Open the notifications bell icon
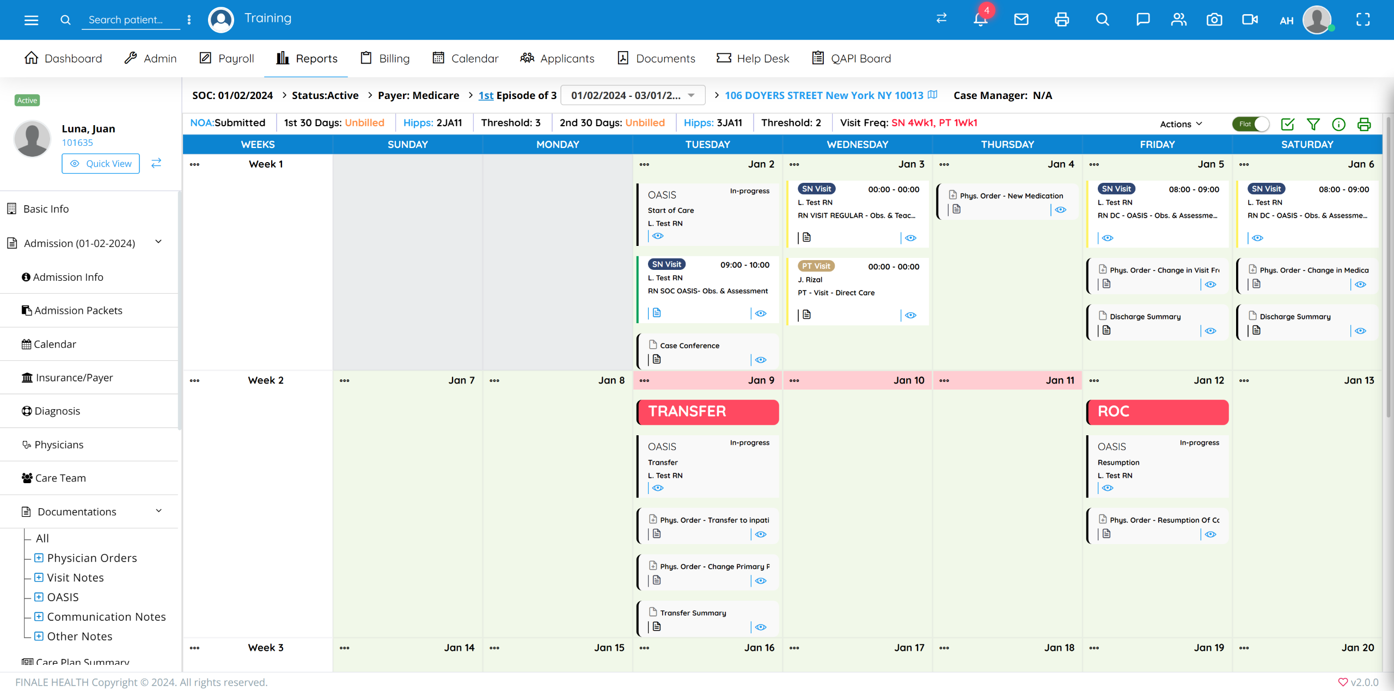The image size is (1394, 691). (x=980, y=20)
